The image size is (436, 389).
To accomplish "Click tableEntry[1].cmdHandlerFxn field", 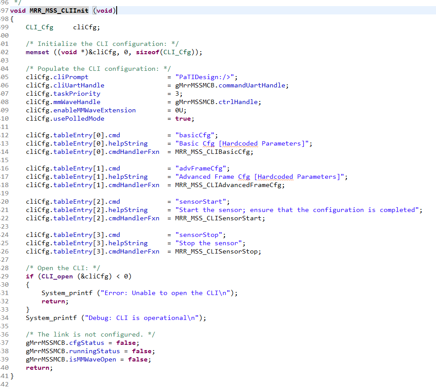I will coord(106,185).
